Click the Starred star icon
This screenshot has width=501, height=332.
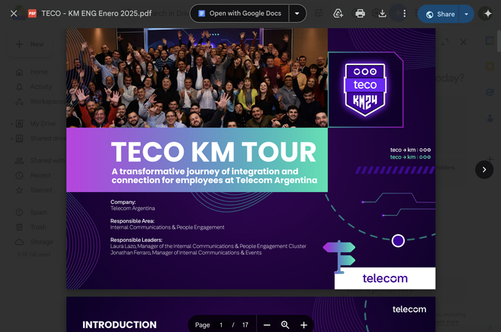[19, 190]
